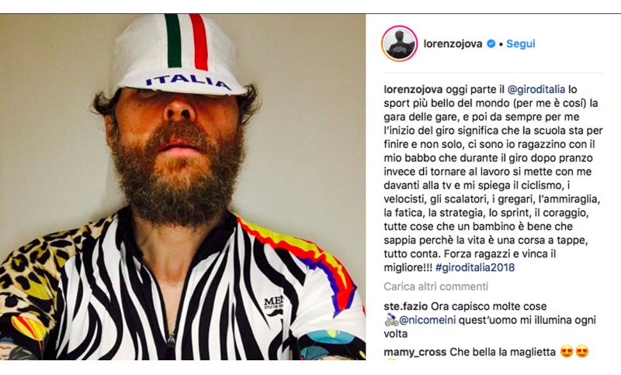Visit ste.fazio's profile from the comment

point(408,304)
